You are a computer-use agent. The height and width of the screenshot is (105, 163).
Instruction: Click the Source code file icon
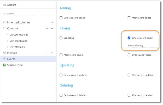click(x=4, y=65)
